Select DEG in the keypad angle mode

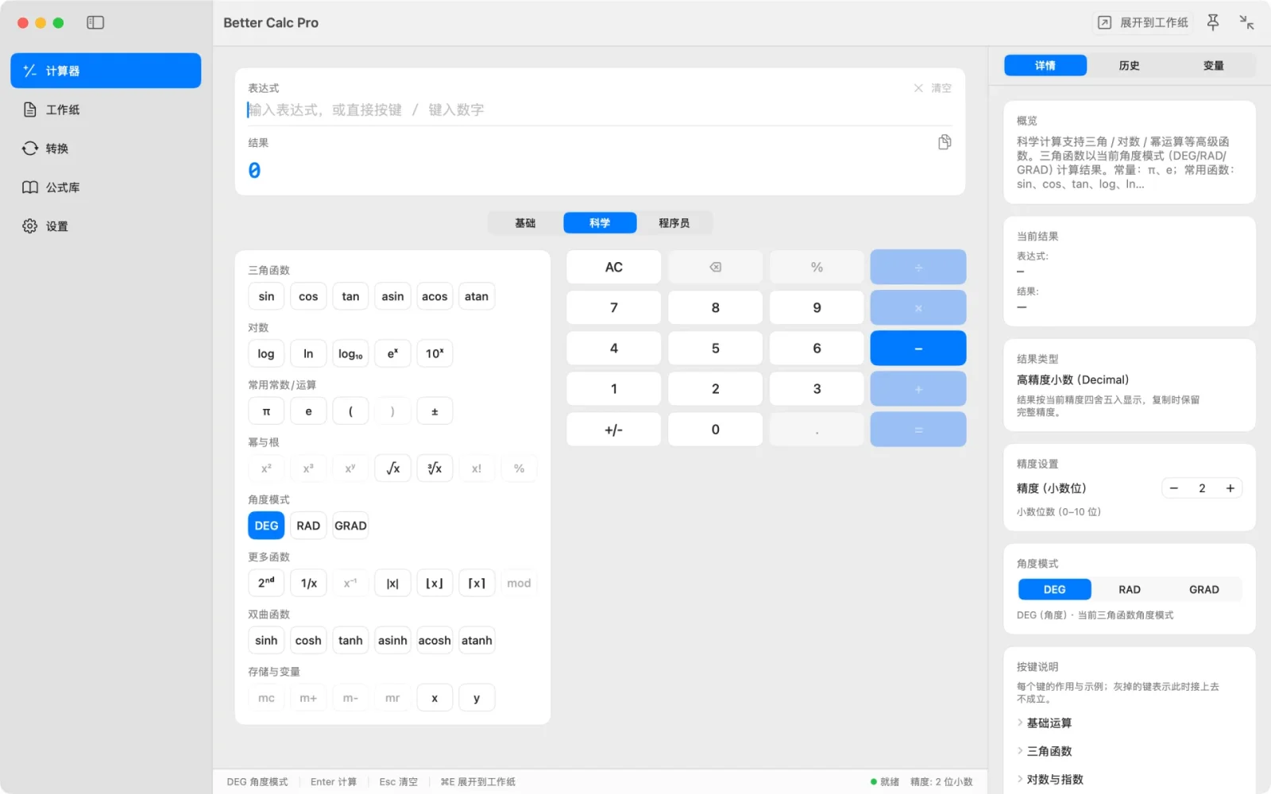[266, 526]
